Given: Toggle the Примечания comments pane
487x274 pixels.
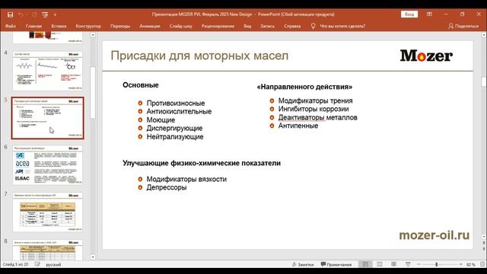Looking at the screenshot, I should 336,265.
